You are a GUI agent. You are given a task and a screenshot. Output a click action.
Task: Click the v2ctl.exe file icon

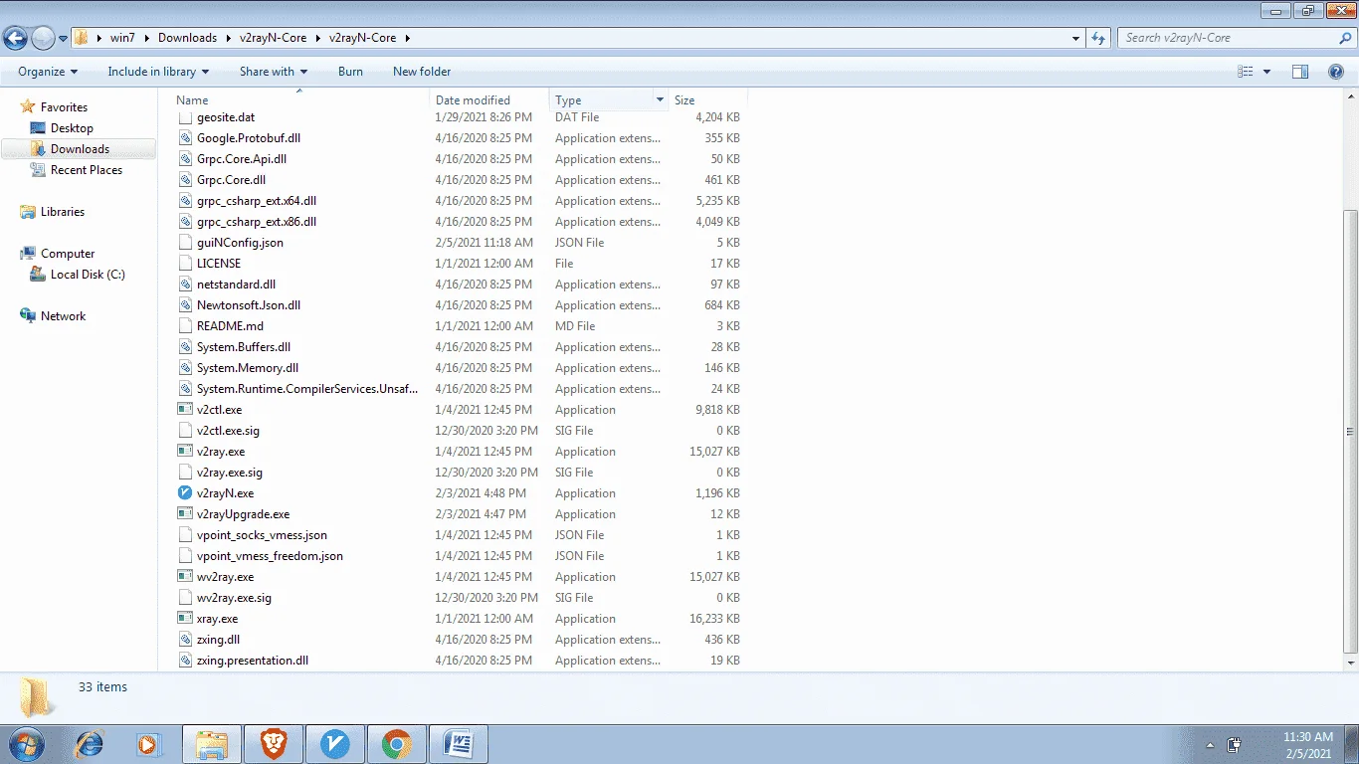(x=185, y=410)
